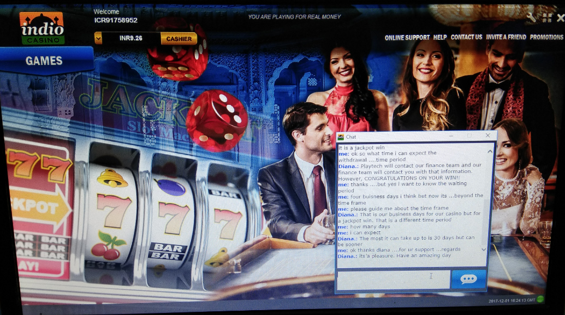Open the Help menu item

(x=439, y=37)
